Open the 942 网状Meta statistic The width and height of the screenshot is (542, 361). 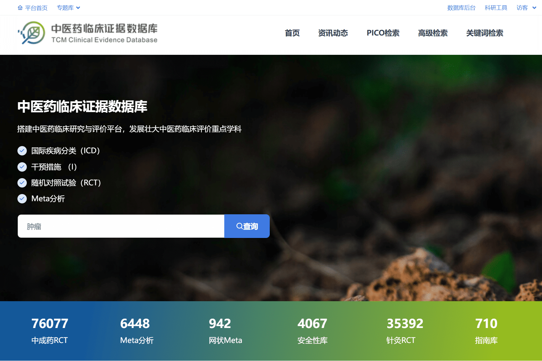pos(226,331)
